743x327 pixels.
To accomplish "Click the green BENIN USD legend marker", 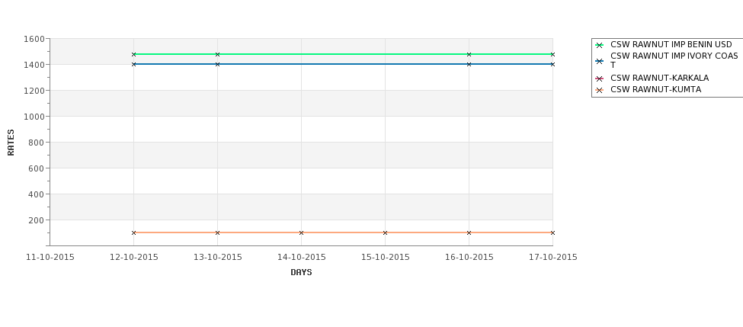I will pos(600,45).
